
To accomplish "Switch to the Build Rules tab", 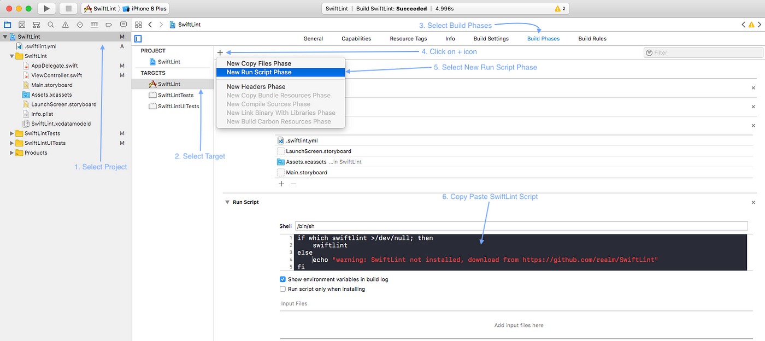I will click(x=592, y=39).
